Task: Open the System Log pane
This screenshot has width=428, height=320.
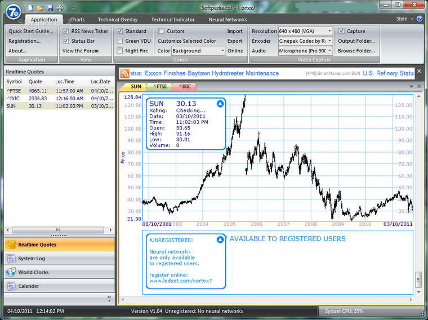Action: click(60, 258)
